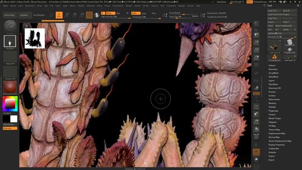
Task: Toggle the Rgb channel button
Action: (118, 13)
